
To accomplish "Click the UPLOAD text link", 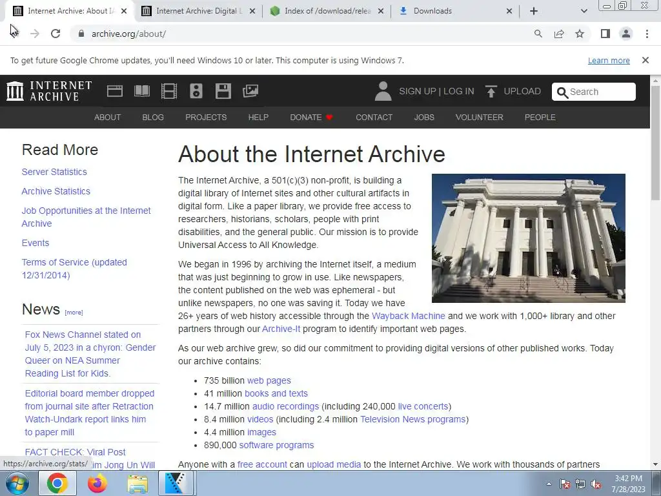I will coord(522,91).
